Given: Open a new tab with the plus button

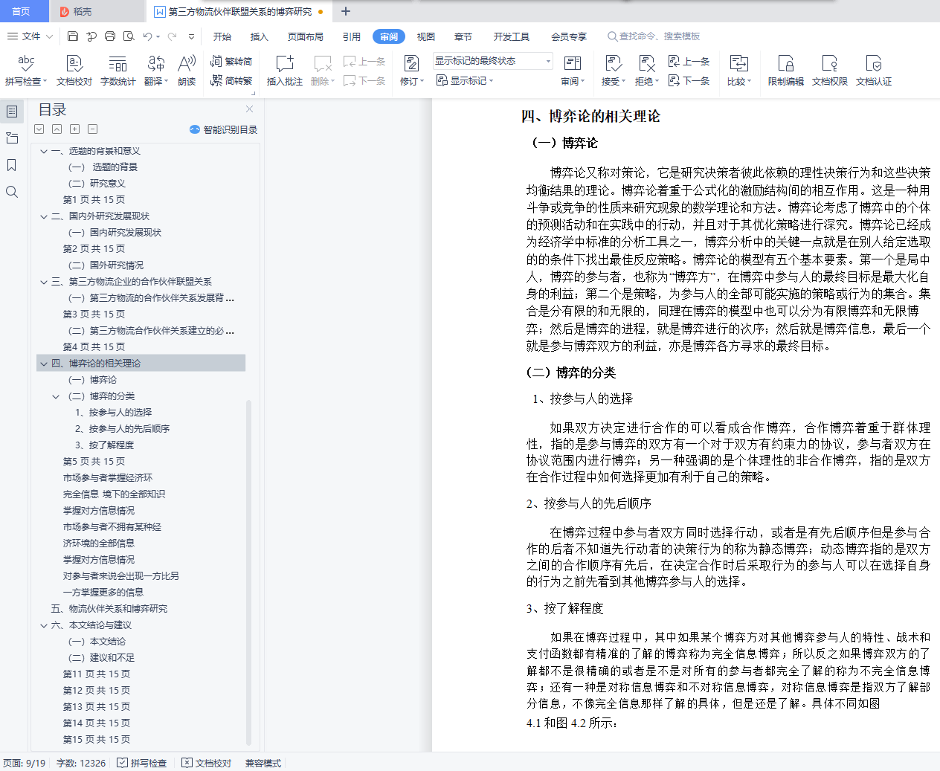Looking at the screenshot, I should click(x=346, y=11).
